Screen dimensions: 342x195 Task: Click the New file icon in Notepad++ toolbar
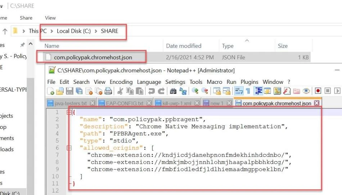51,91
